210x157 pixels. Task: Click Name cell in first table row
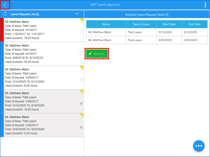tap(106, 32)
